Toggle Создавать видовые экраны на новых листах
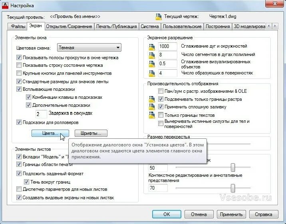The height and width of the screenshot is (224, 286). tap(19, 198)
